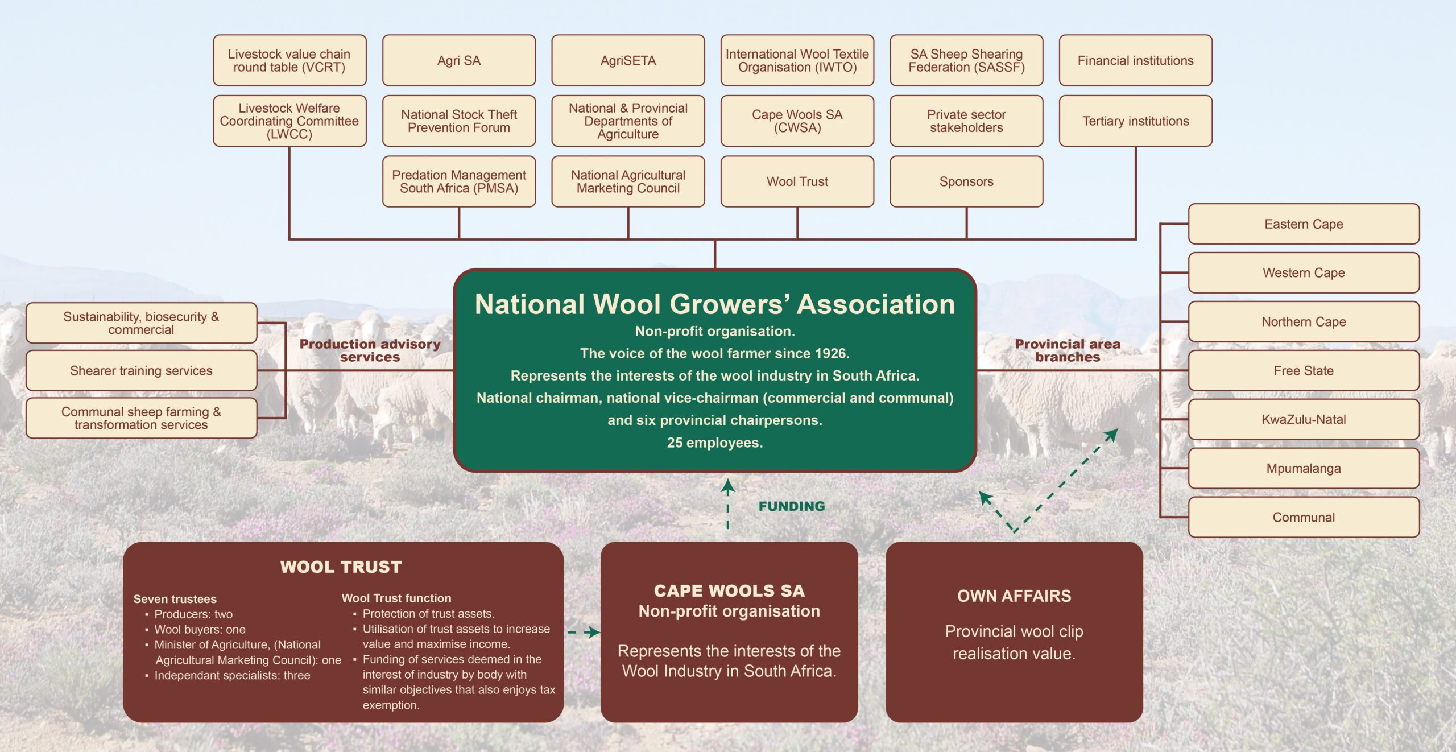Click the 'Wool Trust function' subheading

(396, 598)
